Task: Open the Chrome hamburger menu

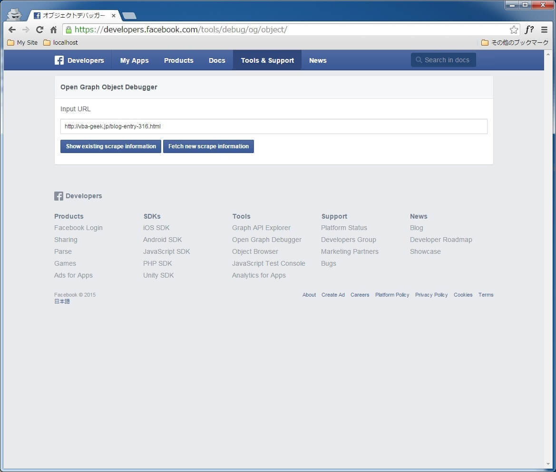Action: [544, 29]
